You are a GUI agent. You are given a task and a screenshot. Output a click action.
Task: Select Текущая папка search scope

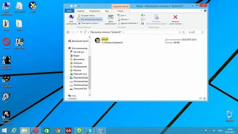[86, 16]
